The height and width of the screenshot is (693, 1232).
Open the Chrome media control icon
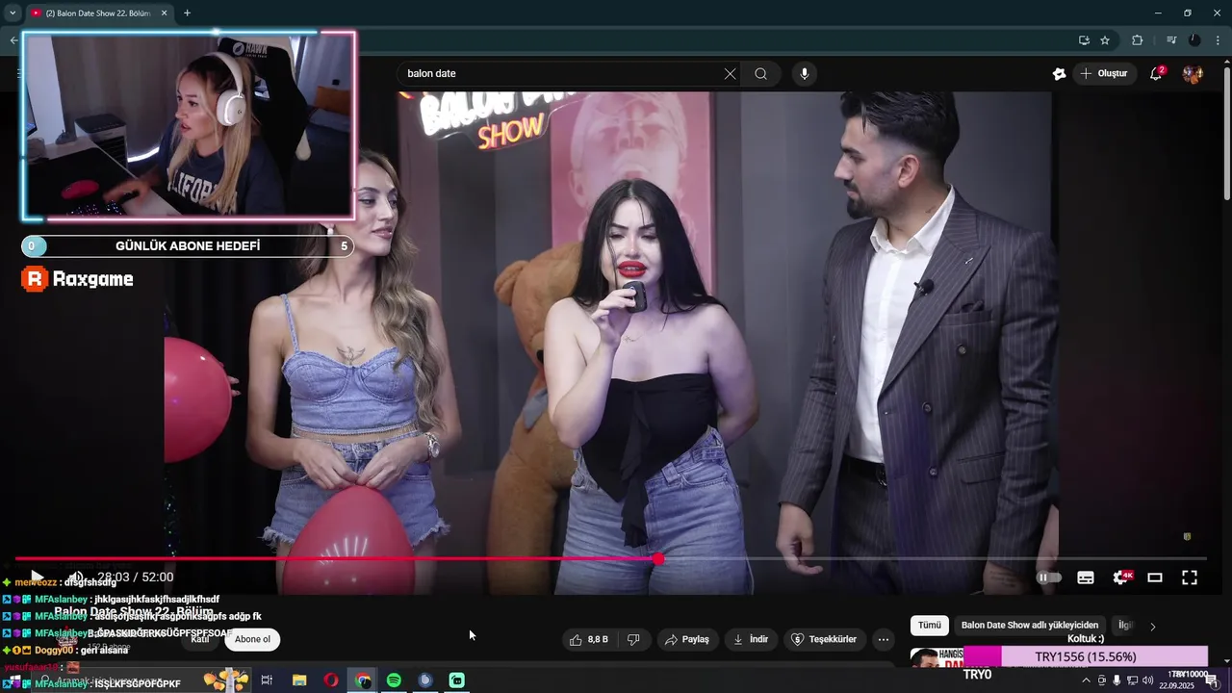point(1170,40)
